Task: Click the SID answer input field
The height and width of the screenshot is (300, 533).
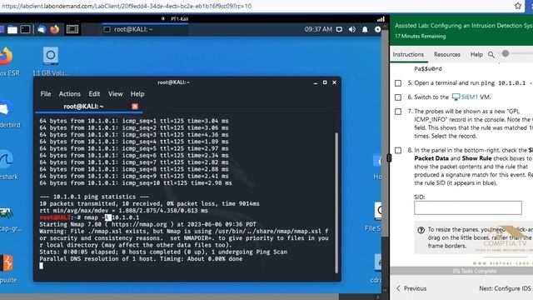Action: pyautogui.click(x=468, y=207)
